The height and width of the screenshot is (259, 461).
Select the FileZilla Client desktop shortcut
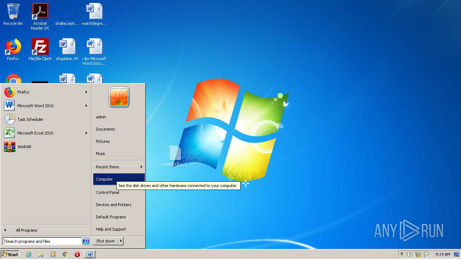pyautogui.click(x=40, y=50)
